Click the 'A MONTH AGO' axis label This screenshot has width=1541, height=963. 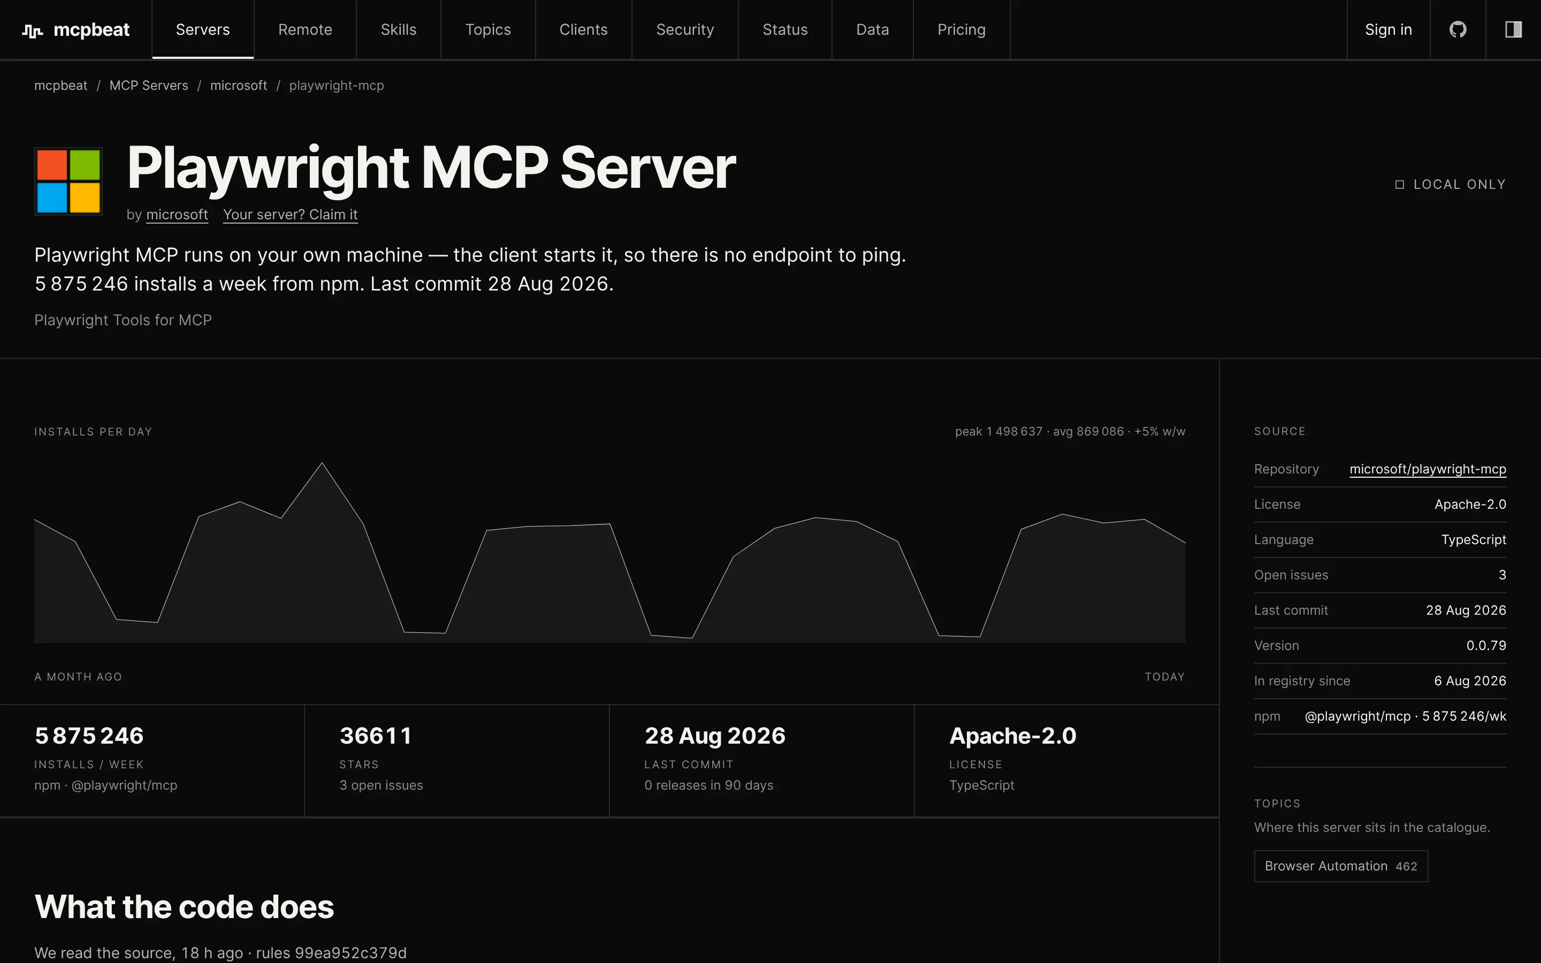(78, 677)
